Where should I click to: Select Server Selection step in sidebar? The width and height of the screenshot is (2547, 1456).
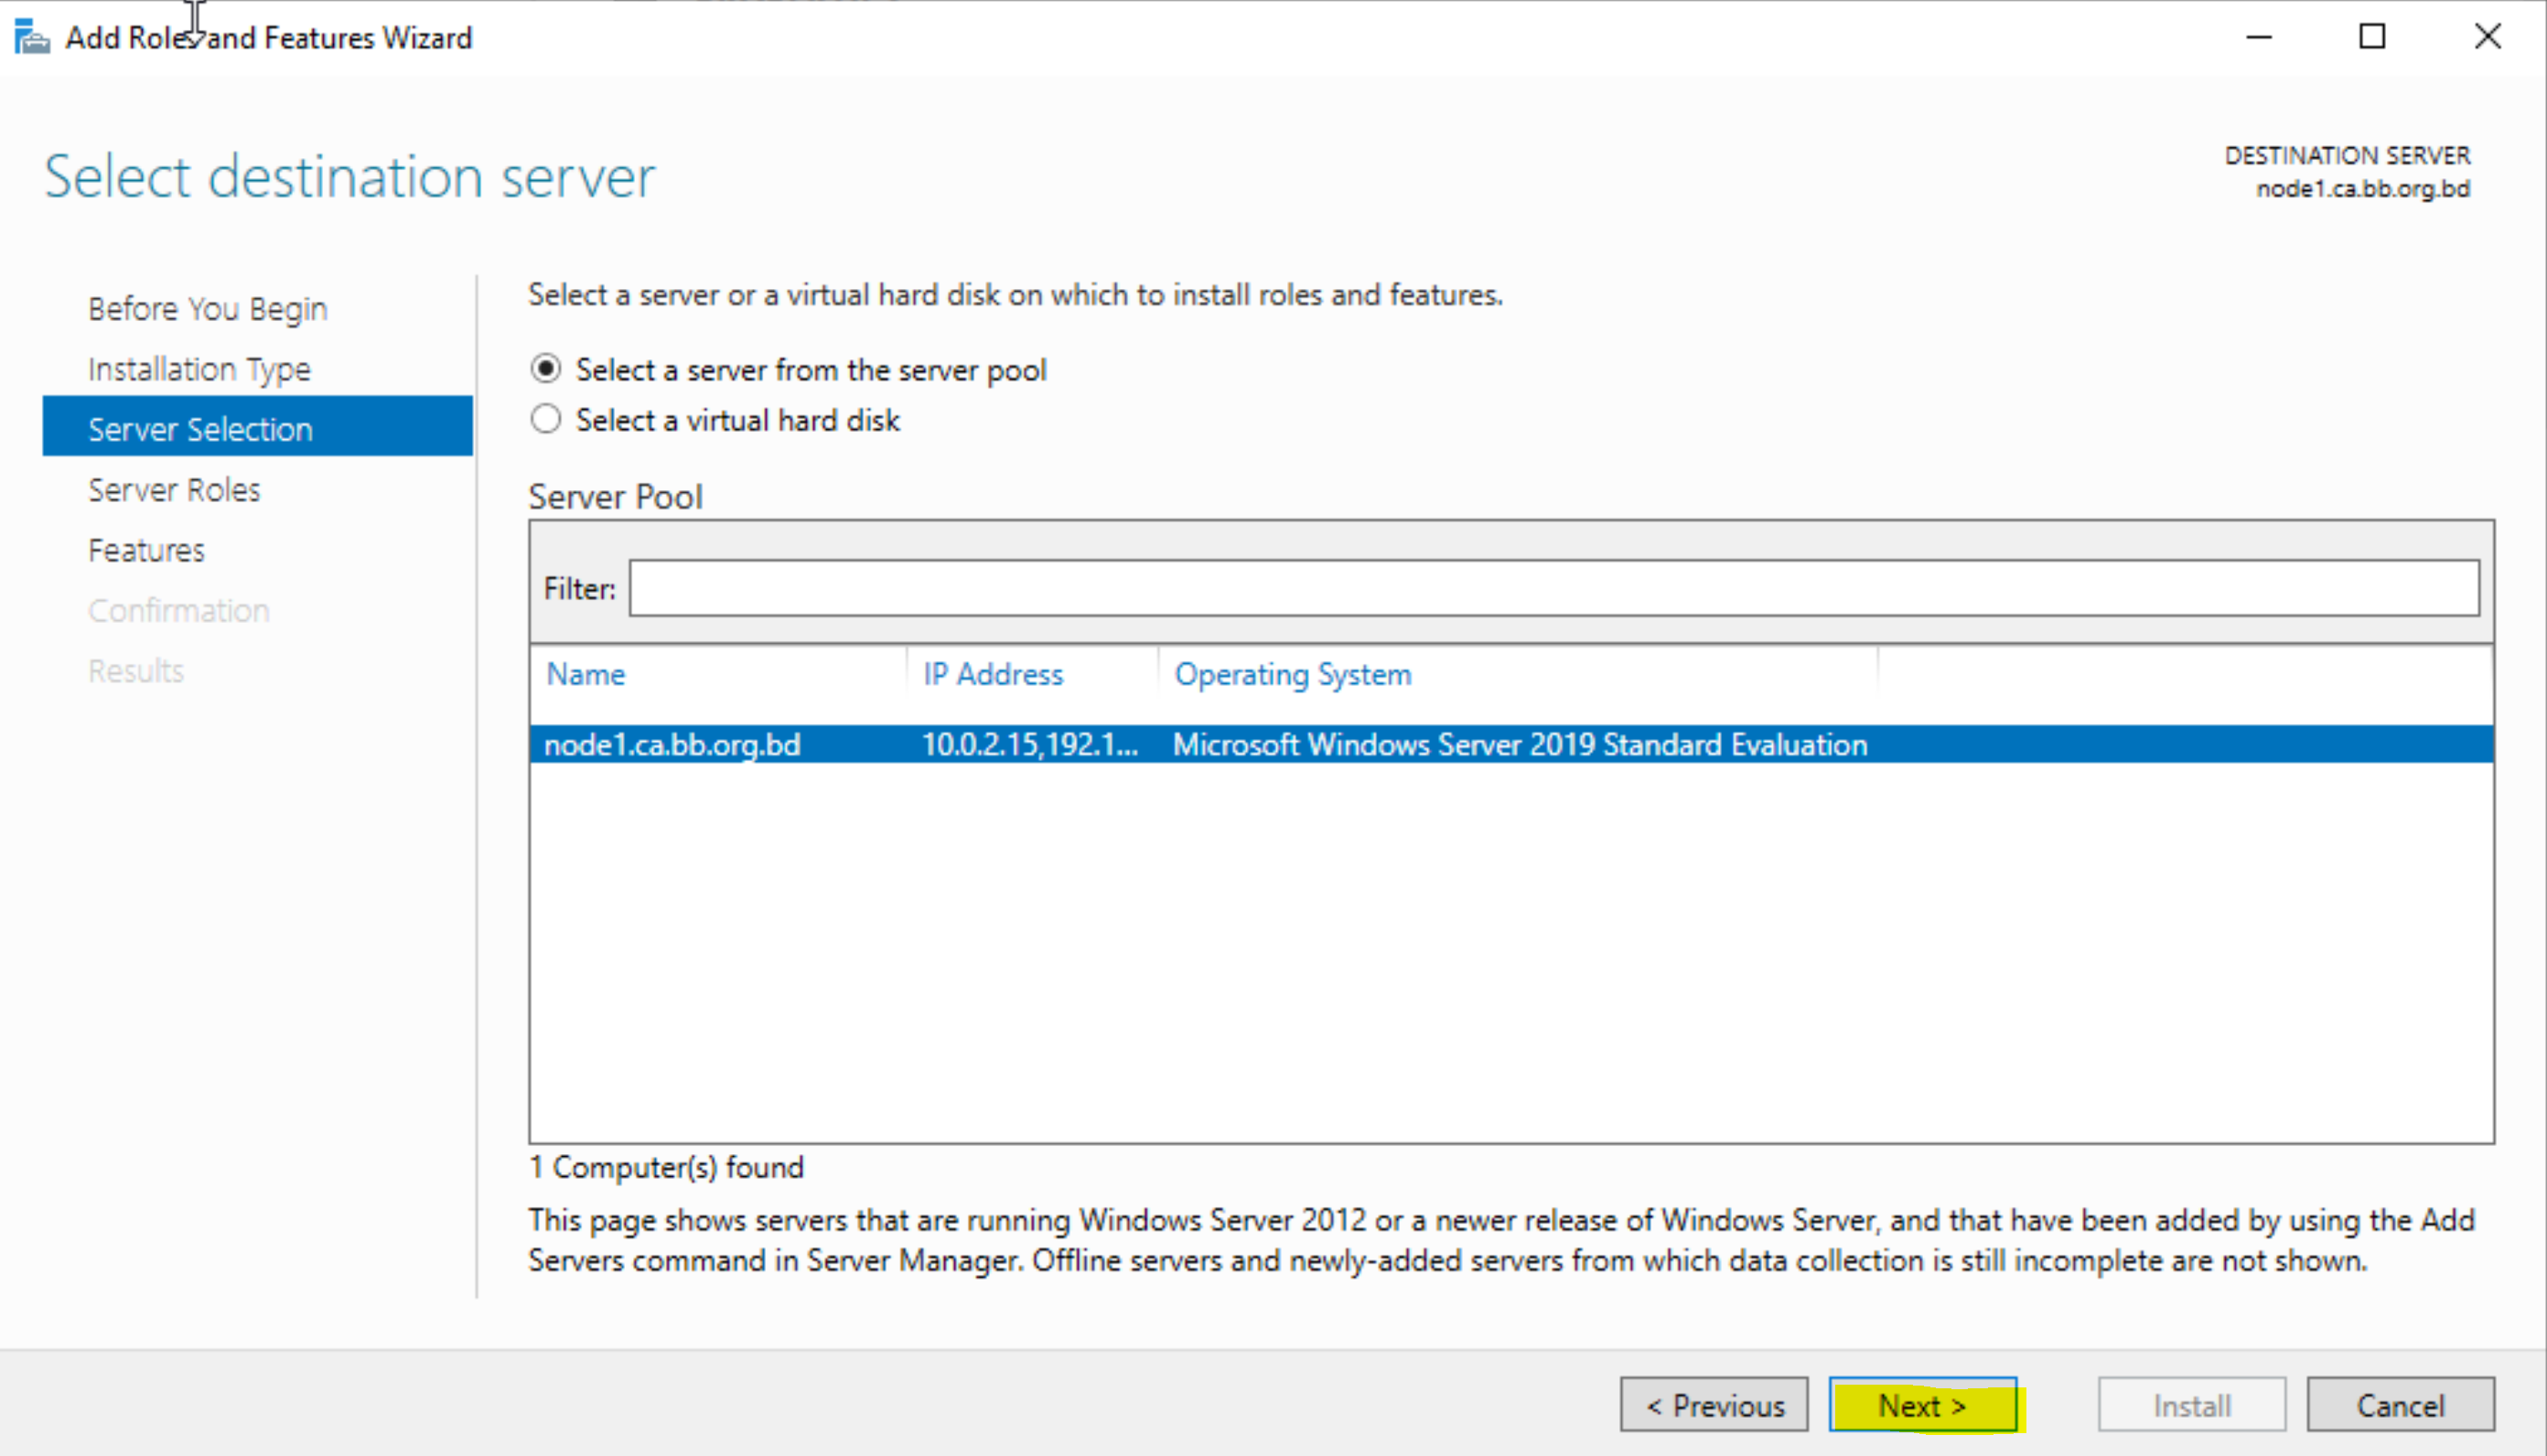pos(257,426)
